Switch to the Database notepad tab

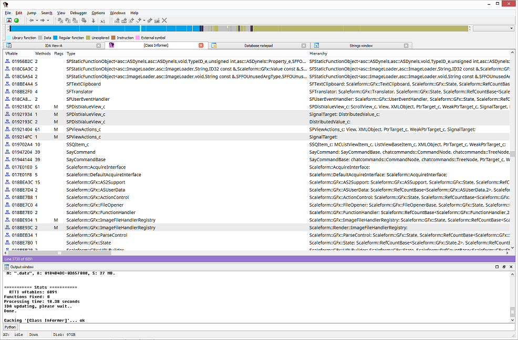coord(258,46)
